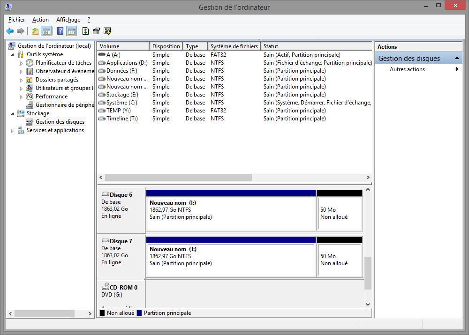The width and height of the screenshot is (469, 335).
Task: Click the volume list scroll right arrow
Action: click(368, 178)
